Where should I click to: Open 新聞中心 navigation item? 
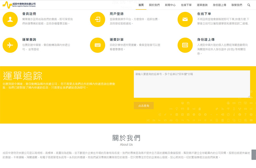click(170, 5)
